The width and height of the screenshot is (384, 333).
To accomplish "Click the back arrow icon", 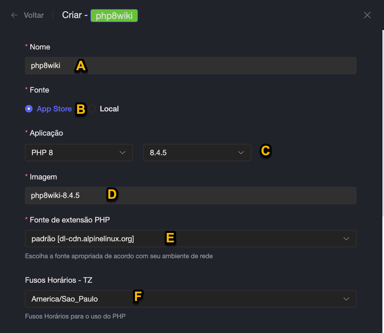I will pyautogui.click(x=14, y=15).
